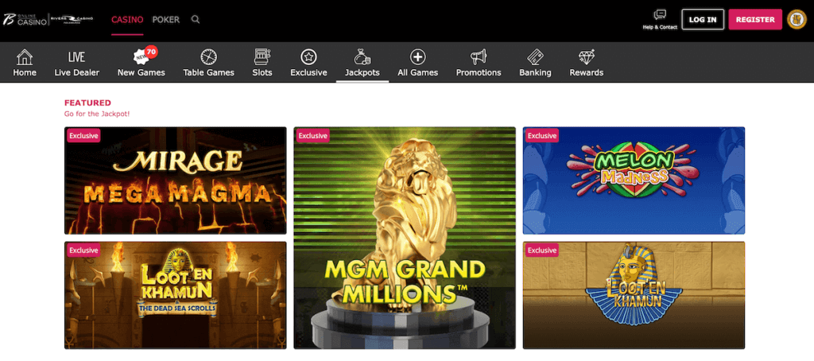Switch to the POKER tab

point(165,20)
